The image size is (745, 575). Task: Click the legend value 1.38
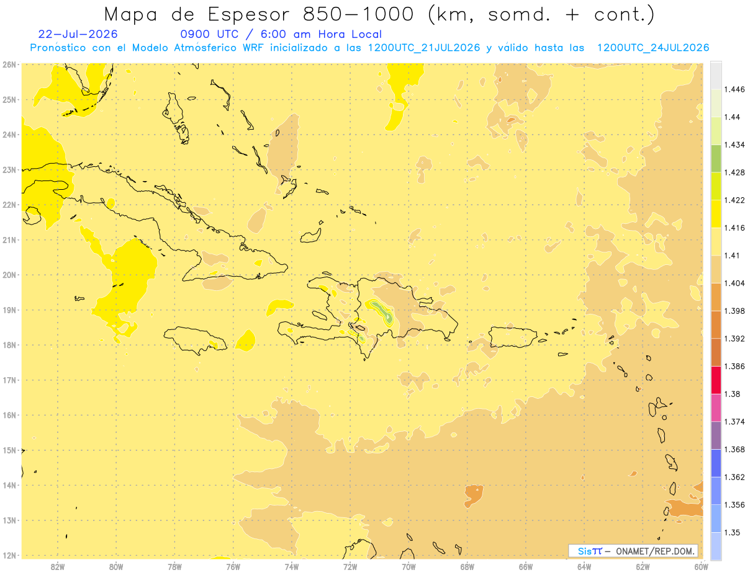click(731, 394)
